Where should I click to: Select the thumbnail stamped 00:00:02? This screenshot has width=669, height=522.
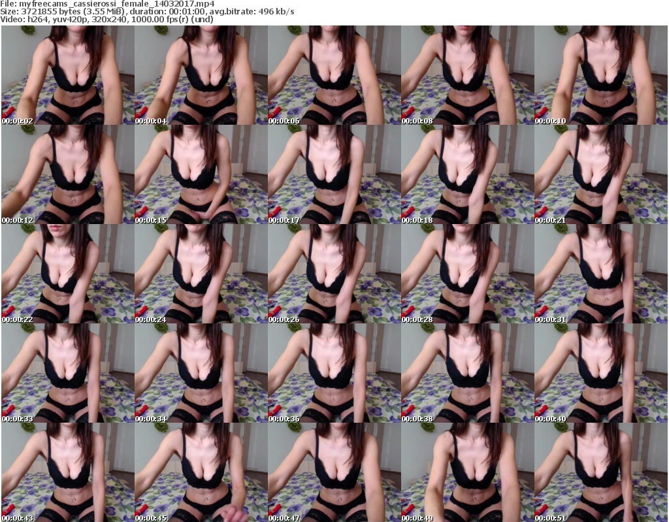67,75
